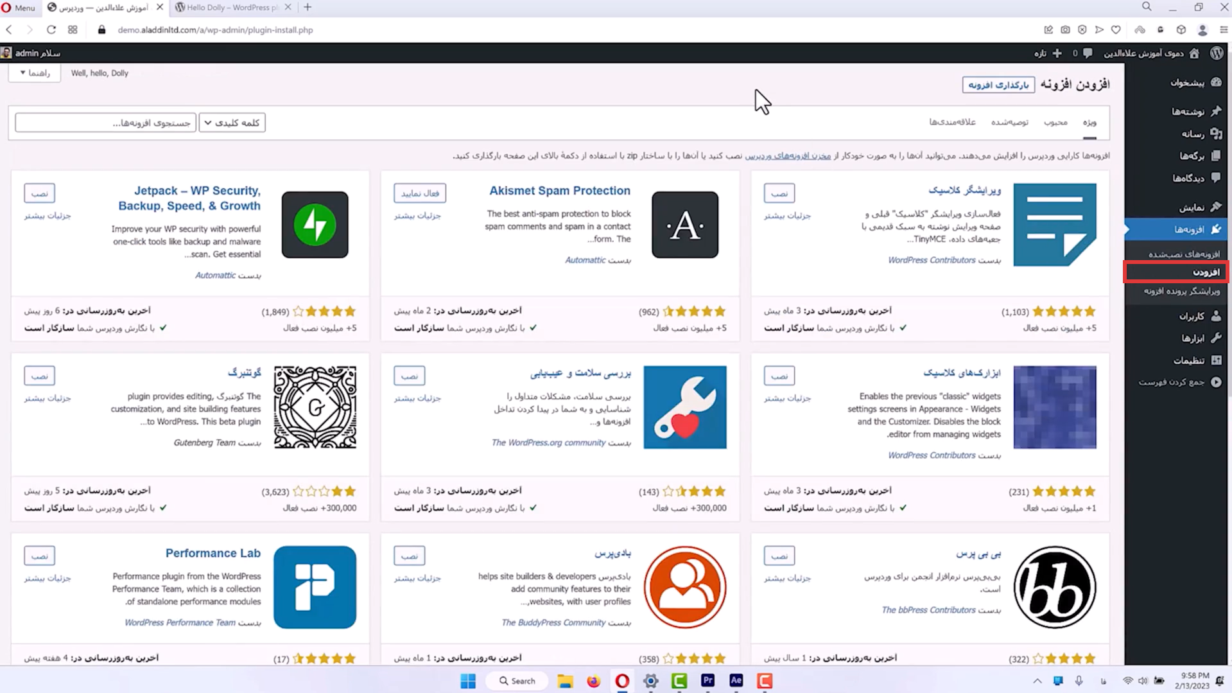Install the Jetpack plugin
This screenshot has width=1232, height=693.
coord(39,193)
